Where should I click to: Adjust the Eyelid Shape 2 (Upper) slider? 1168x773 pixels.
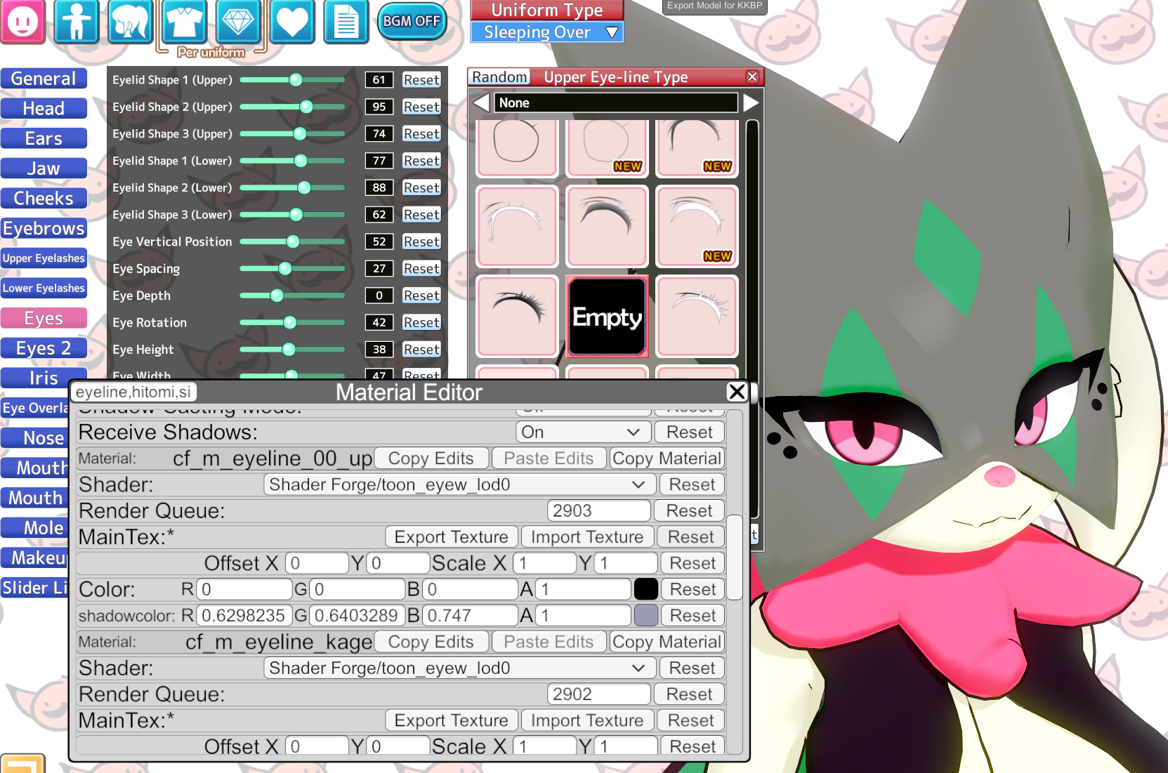click(292, 107)
